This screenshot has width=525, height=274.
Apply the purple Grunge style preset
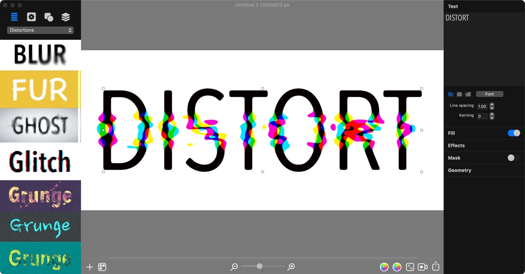40,196
